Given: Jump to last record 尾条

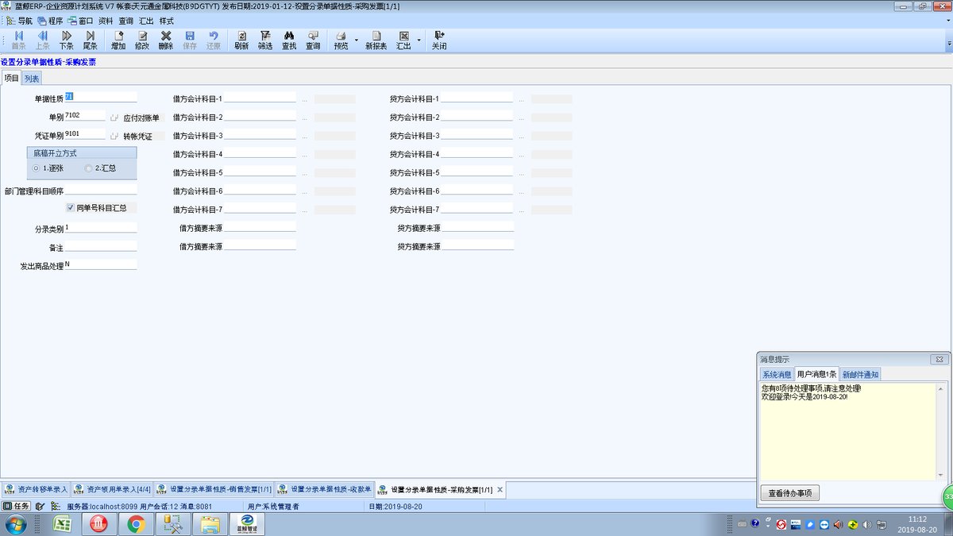Looking at the screenshot, I should pyautogui.click(x=90, y=40).
